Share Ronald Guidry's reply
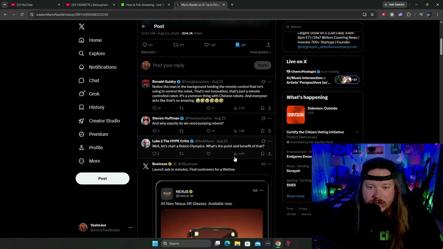 [x=270, y=108]
